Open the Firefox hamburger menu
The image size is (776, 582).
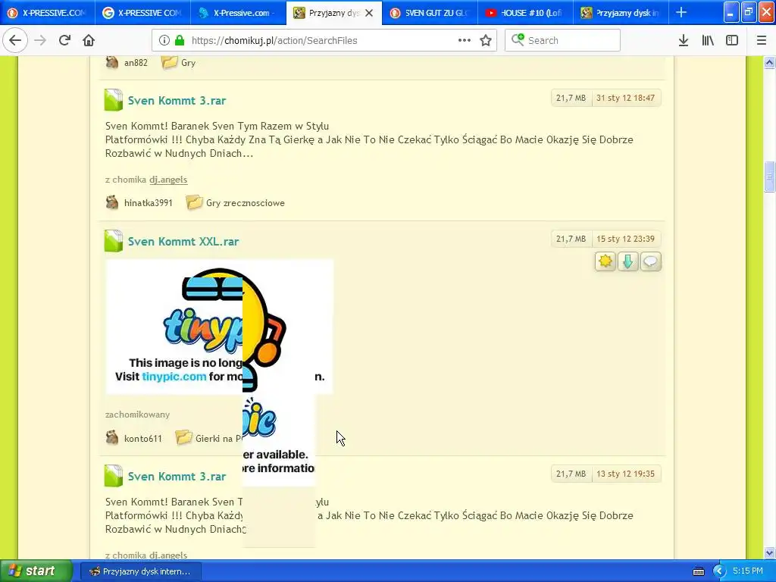761,40
